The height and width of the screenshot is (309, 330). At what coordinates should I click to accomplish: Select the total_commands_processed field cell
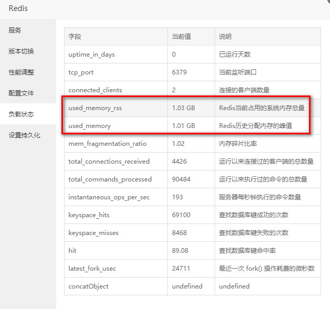coord(116,179)
